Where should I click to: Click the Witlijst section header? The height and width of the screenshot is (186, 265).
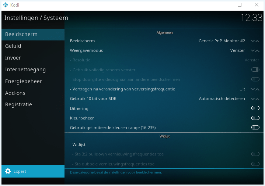165,136
